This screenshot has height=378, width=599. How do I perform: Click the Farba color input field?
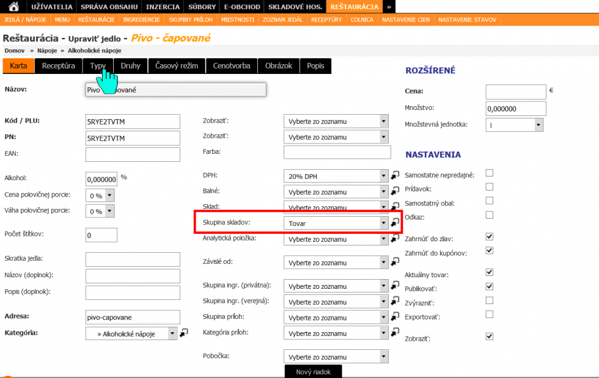click(337, 152)
